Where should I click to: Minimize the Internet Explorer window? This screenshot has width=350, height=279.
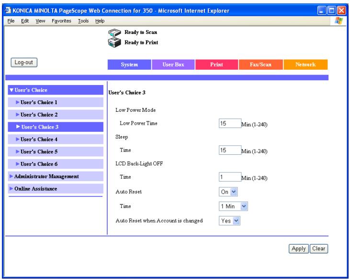pyautogui.click(x=321, y=11)
